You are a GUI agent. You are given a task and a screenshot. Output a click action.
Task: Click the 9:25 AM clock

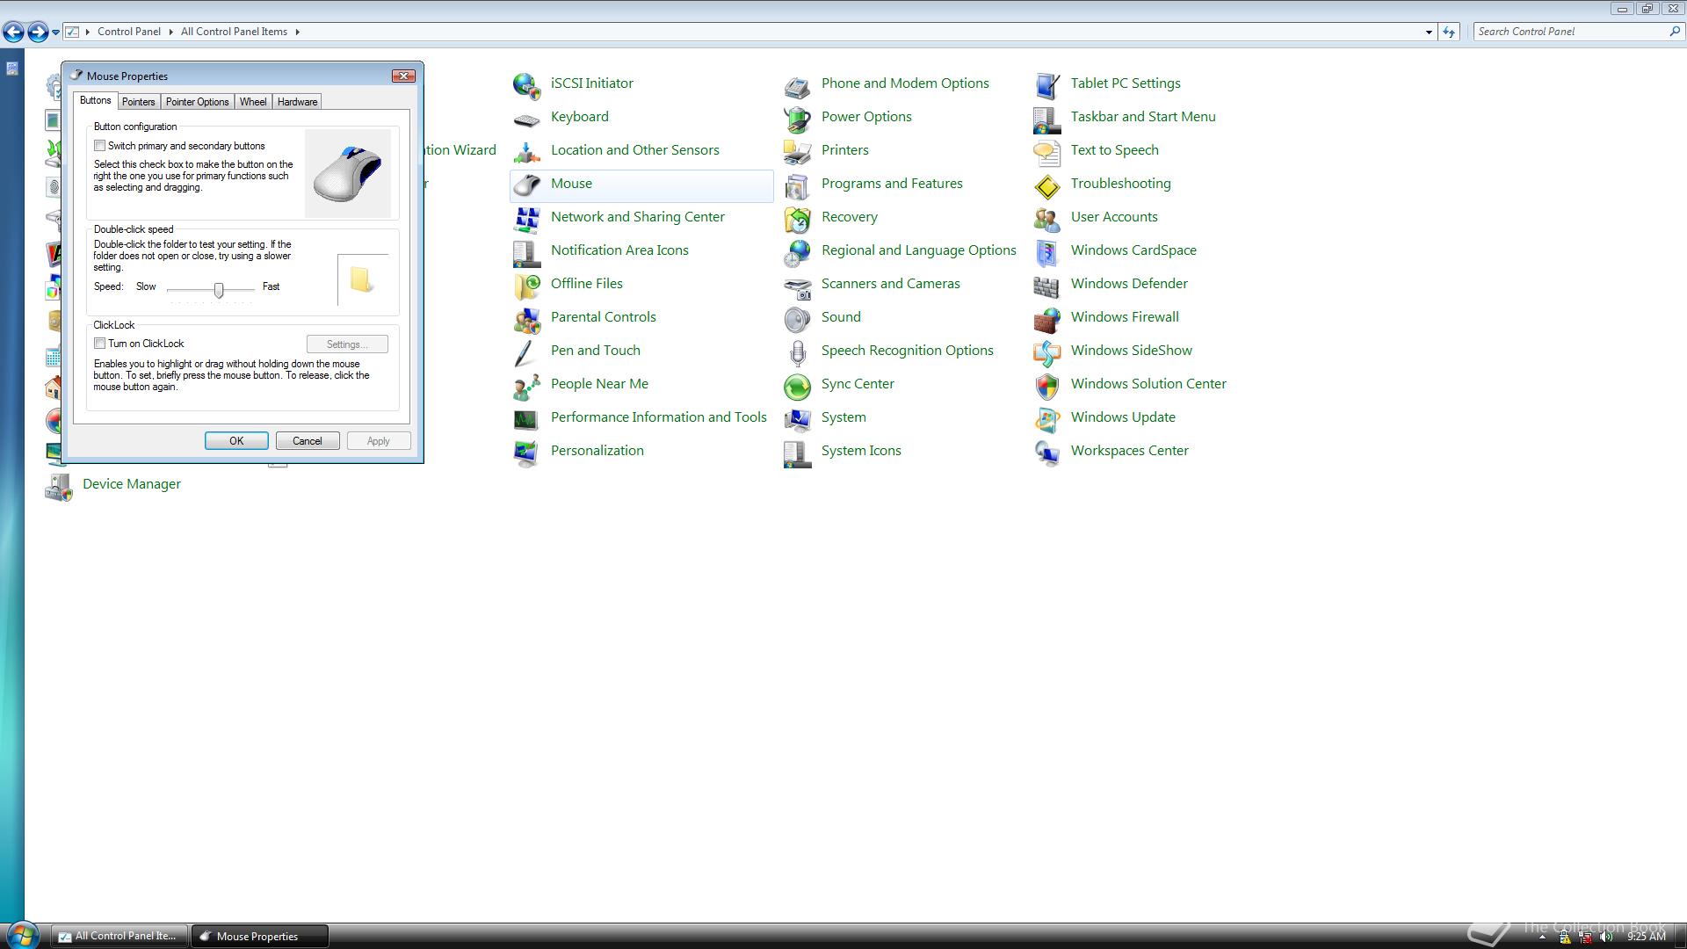click(x=1647, y=937)
